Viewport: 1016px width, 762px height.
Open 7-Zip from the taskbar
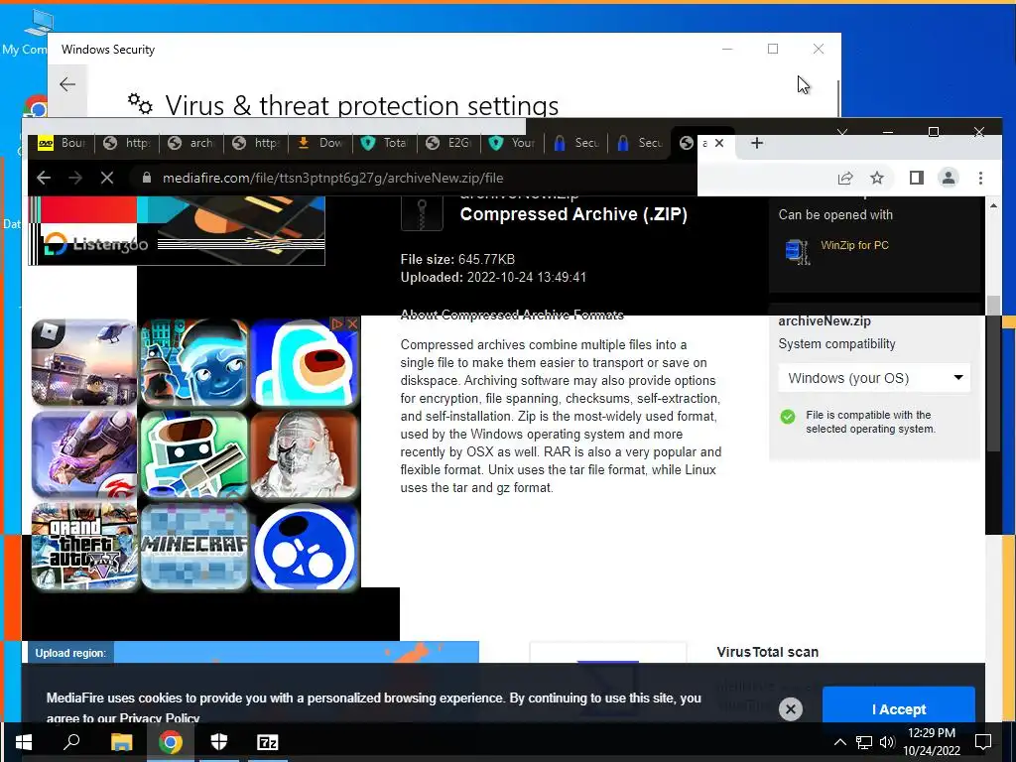[x=268, y=742]
